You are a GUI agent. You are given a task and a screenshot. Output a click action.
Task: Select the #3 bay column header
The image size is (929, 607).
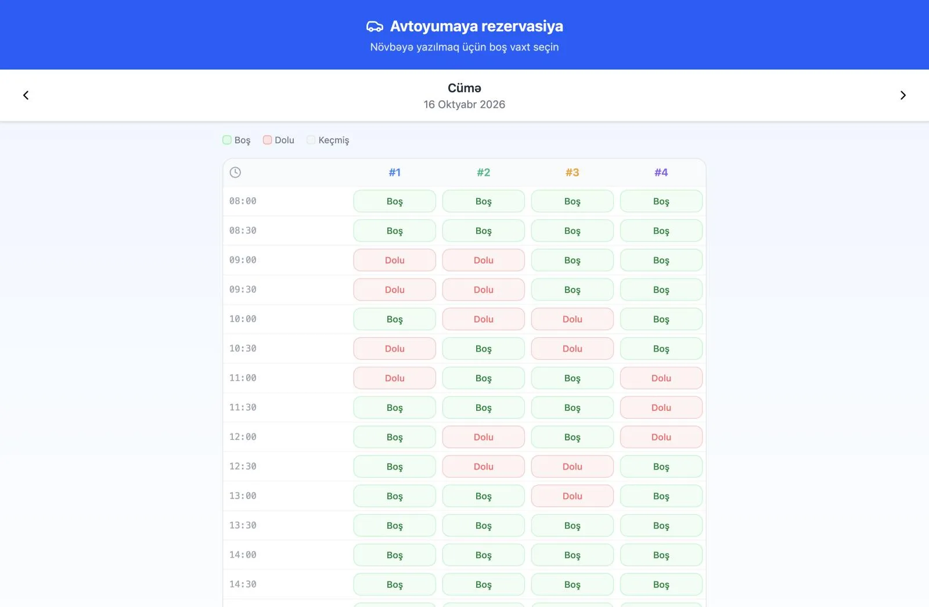pos(572,172)
